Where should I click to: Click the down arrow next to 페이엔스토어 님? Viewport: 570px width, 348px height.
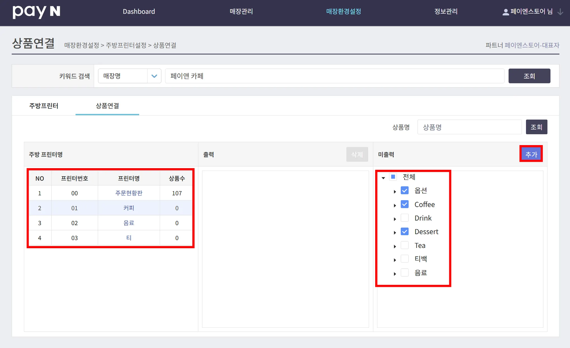pyautogui.click(x=560, y=12)
